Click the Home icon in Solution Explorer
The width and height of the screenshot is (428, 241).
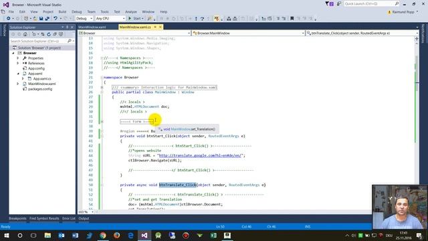25,34
